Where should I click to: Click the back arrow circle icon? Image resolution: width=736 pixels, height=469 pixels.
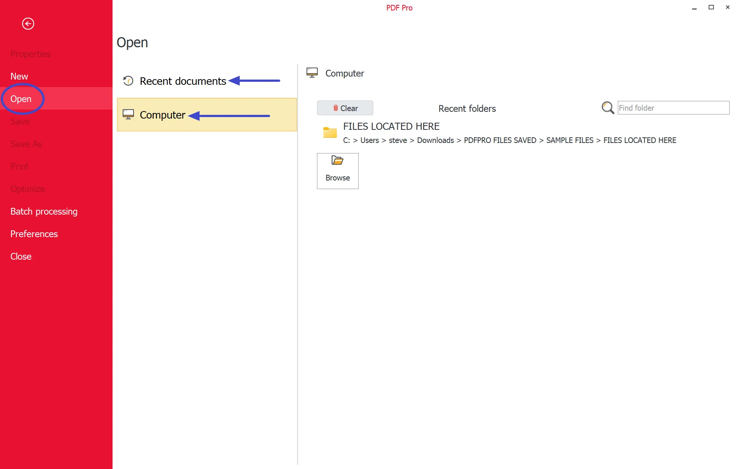point(28,24)
